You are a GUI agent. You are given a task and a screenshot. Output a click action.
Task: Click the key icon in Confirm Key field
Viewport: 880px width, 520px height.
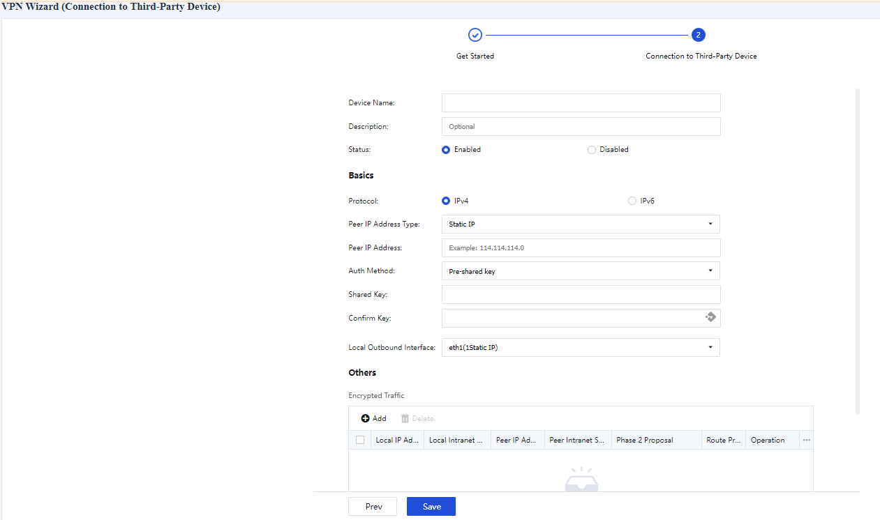pos(710,317)
